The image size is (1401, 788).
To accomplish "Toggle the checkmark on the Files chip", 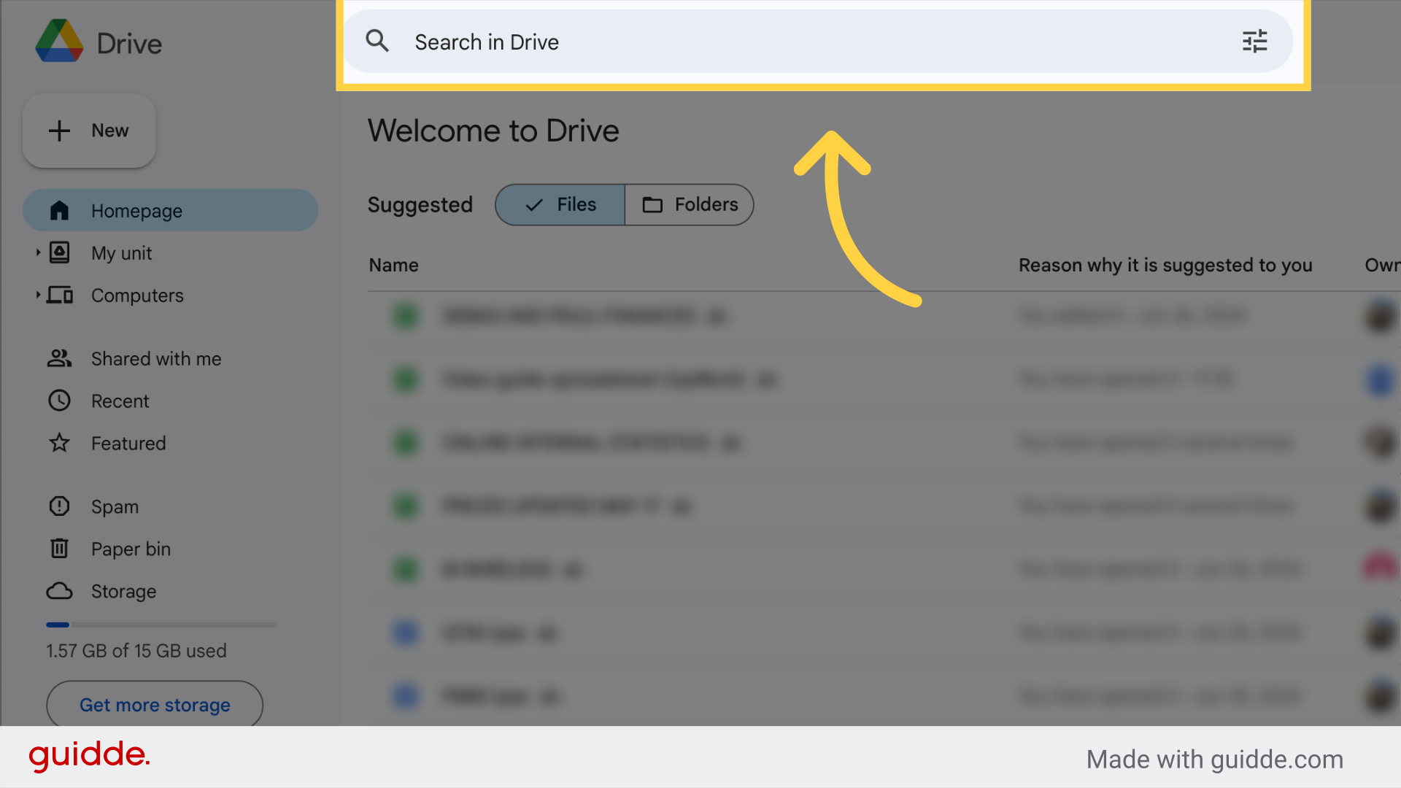I will (535, 204).
